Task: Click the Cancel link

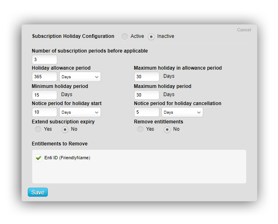Action: coord(244,30)
